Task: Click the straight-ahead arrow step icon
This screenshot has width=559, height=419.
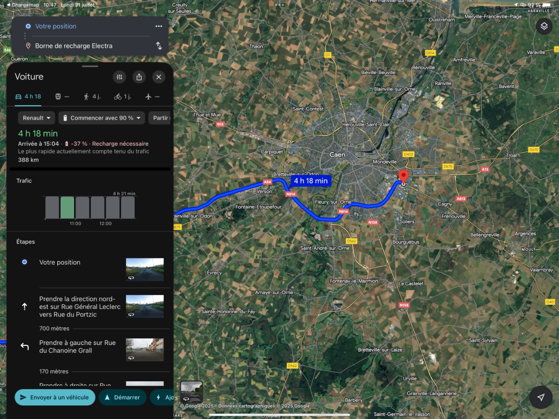Action: 25,306
